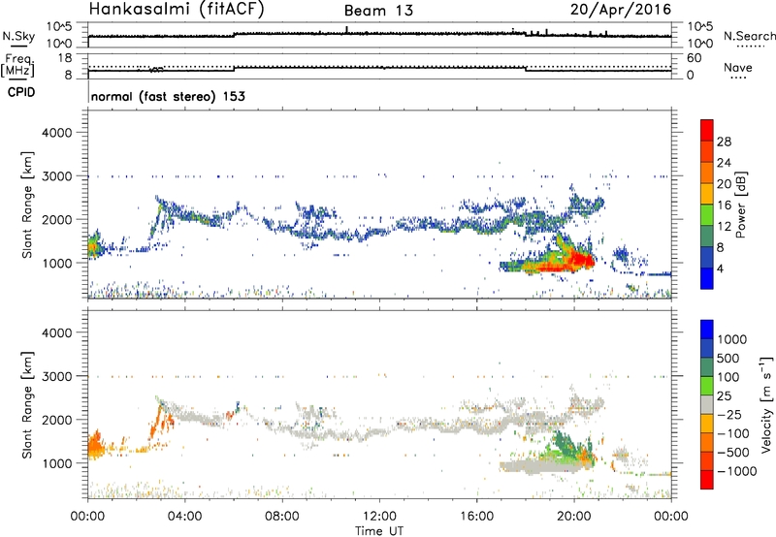Select the 16 dB value on power colorbar
Image resolution: width=776 pixels, height=537 pixels.
724,205
